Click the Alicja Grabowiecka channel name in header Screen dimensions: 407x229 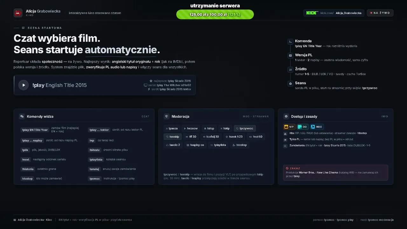pyautogui.click(x=43, y=11)
